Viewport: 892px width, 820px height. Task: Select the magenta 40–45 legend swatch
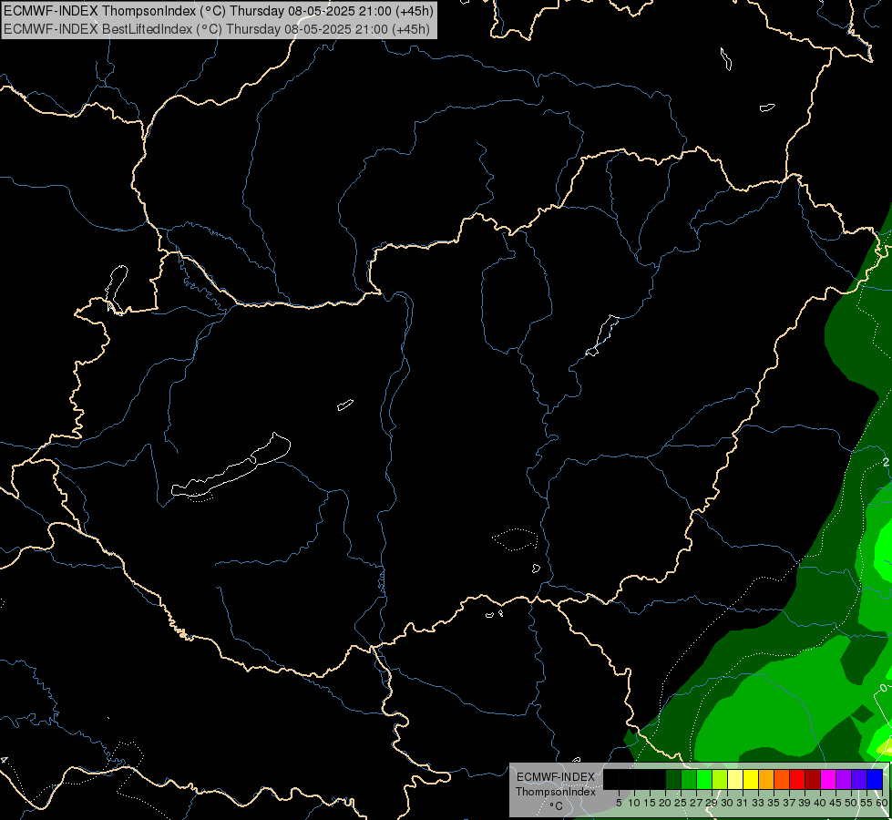(828, 779)
